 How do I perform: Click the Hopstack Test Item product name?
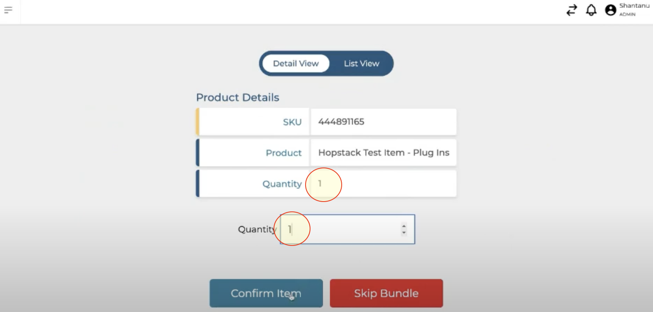[384, 153]
